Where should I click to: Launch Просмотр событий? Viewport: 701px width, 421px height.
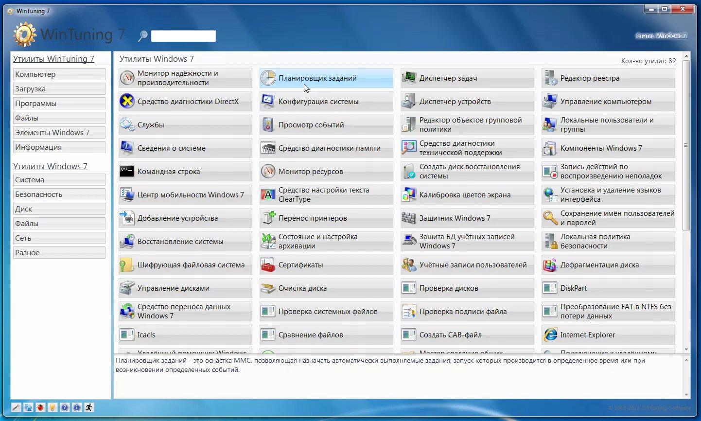[x=326, y=124]
